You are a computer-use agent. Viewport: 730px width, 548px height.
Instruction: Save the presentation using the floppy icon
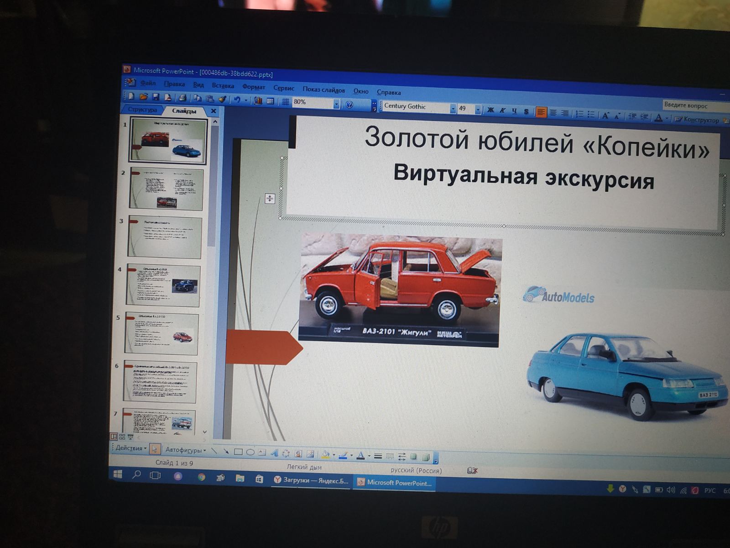pos(156,97)
